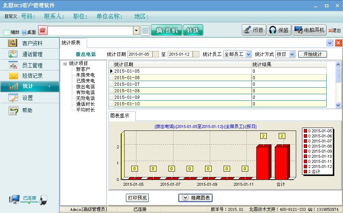Select 无效电话 in the statistics tree

(85, 98)
